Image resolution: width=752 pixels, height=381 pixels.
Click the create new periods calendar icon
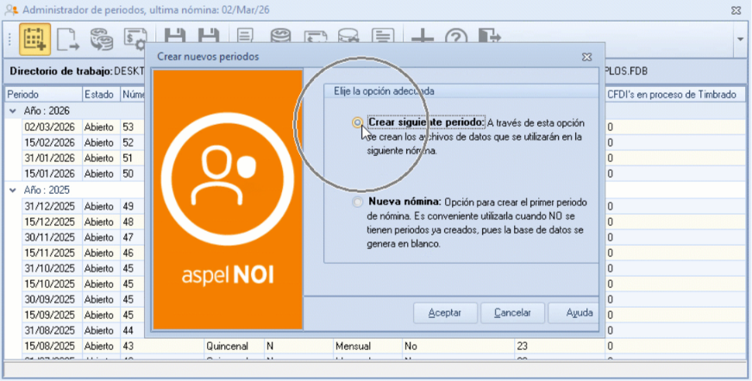34,40
